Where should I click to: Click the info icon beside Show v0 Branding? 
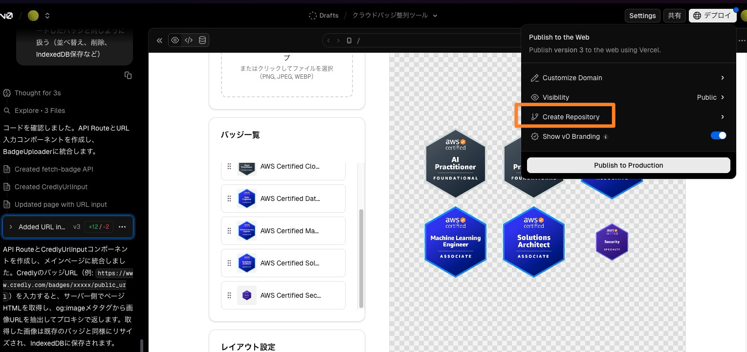point(606,137)
